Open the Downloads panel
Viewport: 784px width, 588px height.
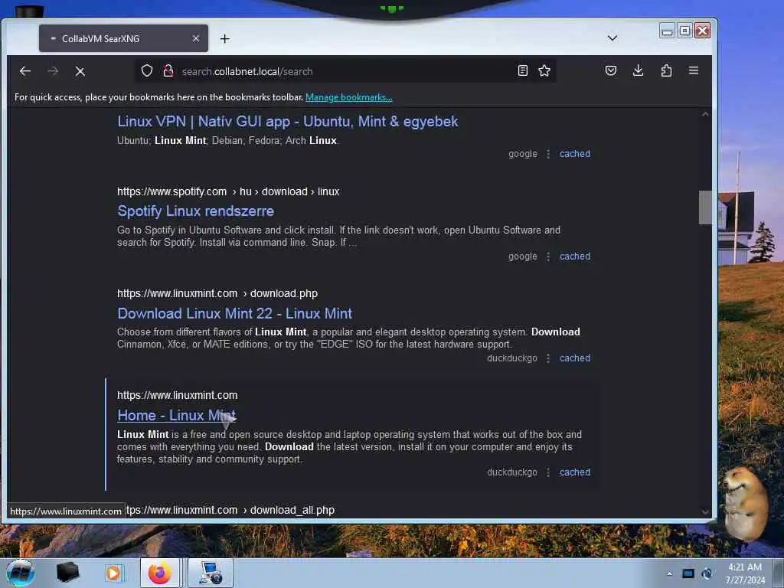pyautogui.click(x=638, y=70)
